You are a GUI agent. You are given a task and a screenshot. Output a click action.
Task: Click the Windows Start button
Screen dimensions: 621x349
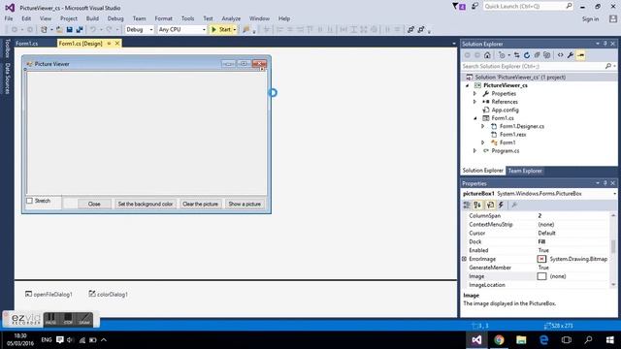pos(610,340)
